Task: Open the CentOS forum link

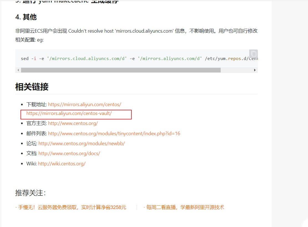Action: tap(82, 143)
